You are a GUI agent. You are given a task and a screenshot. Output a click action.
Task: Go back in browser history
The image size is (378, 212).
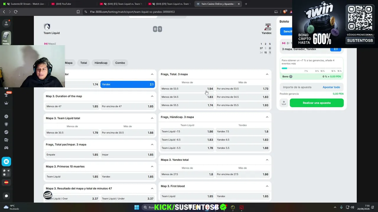click(x=4, y=12)
